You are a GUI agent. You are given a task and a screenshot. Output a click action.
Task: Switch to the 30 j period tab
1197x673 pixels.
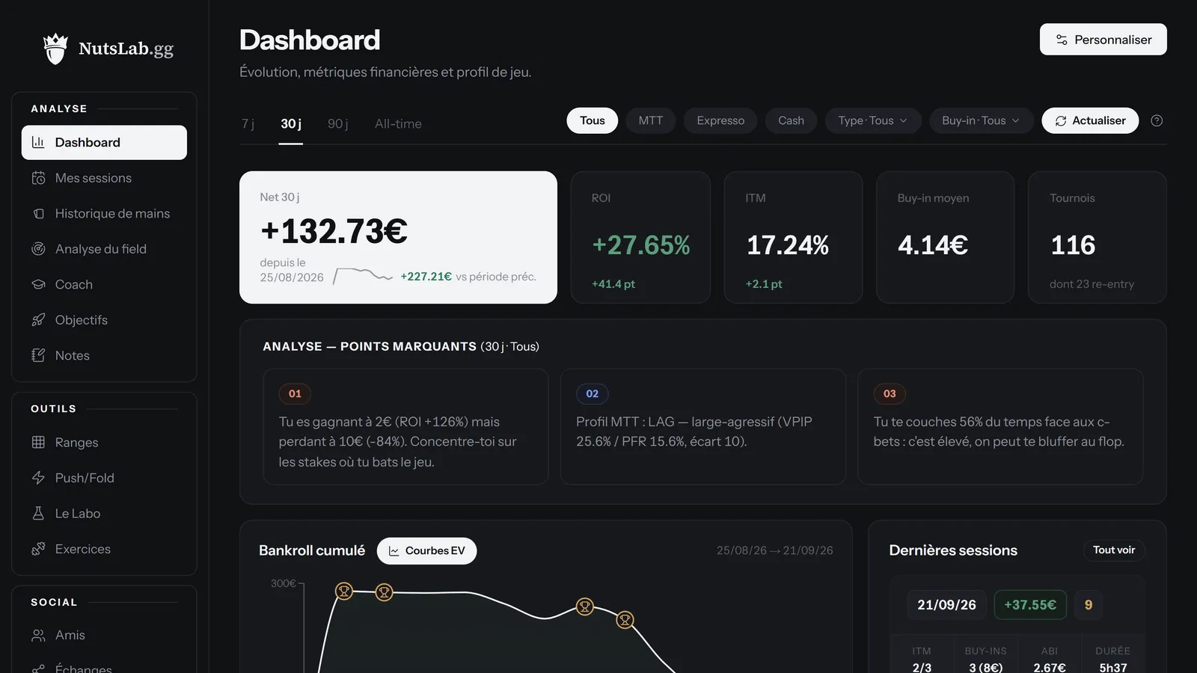(291, 123)
